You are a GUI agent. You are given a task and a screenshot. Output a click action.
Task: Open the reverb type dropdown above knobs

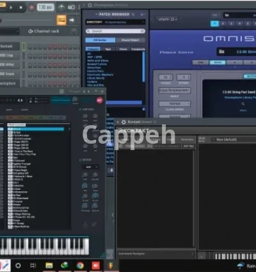coord(90,167)
